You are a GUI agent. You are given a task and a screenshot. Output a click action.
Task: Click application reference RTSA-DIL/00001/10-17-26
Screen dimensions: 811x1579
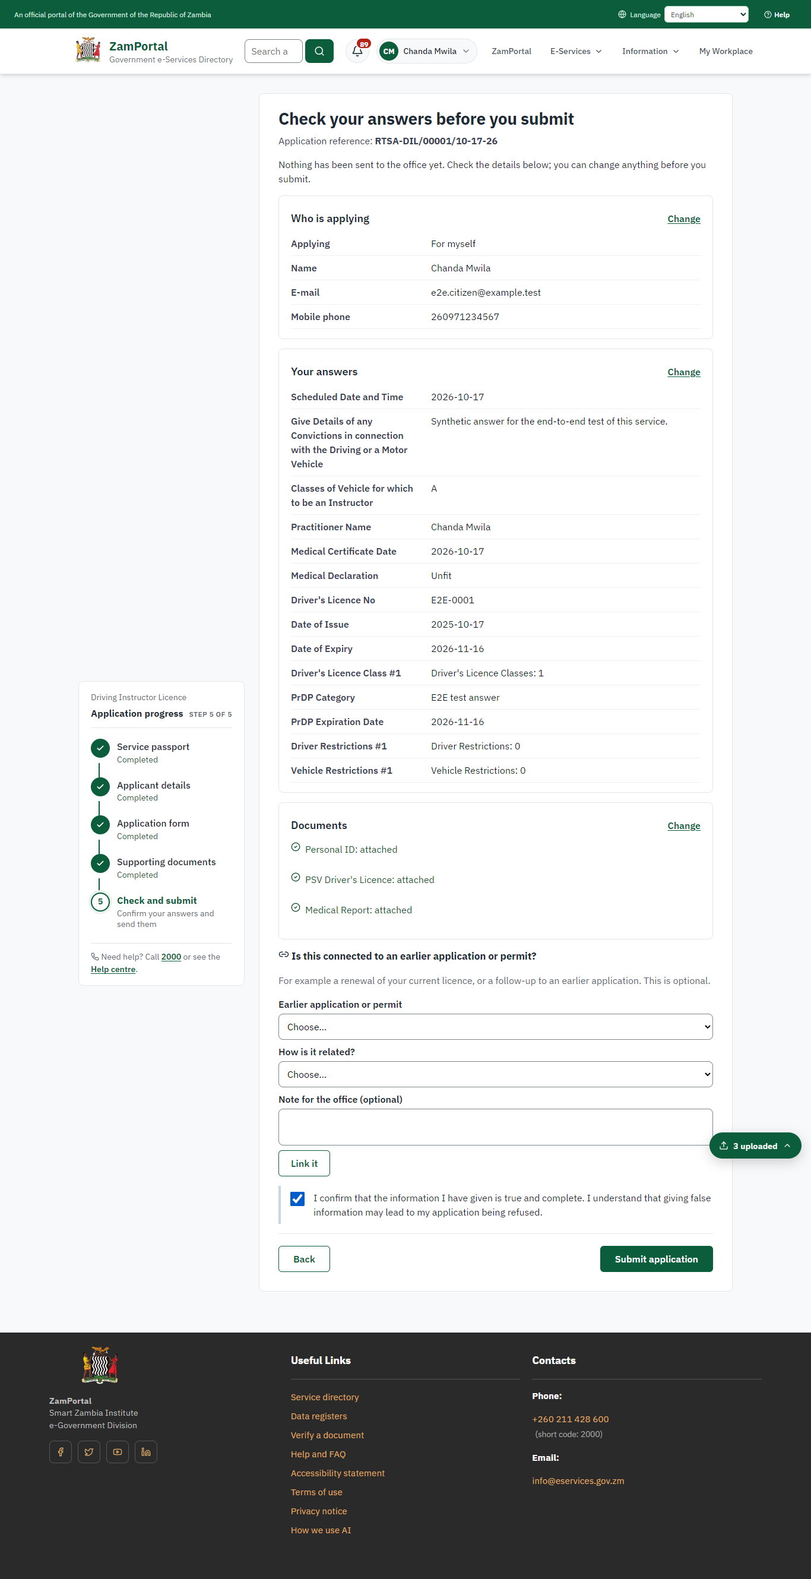tap(436, 141)
